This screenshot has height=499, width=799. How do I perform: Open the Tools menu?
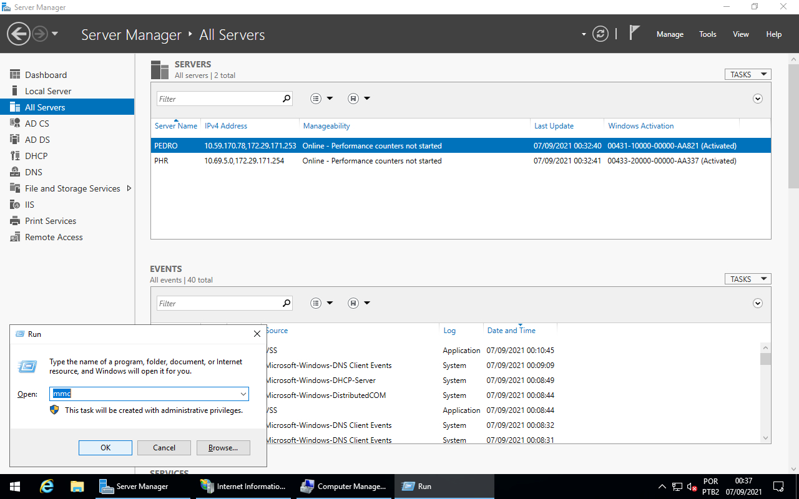click(707, 34)
